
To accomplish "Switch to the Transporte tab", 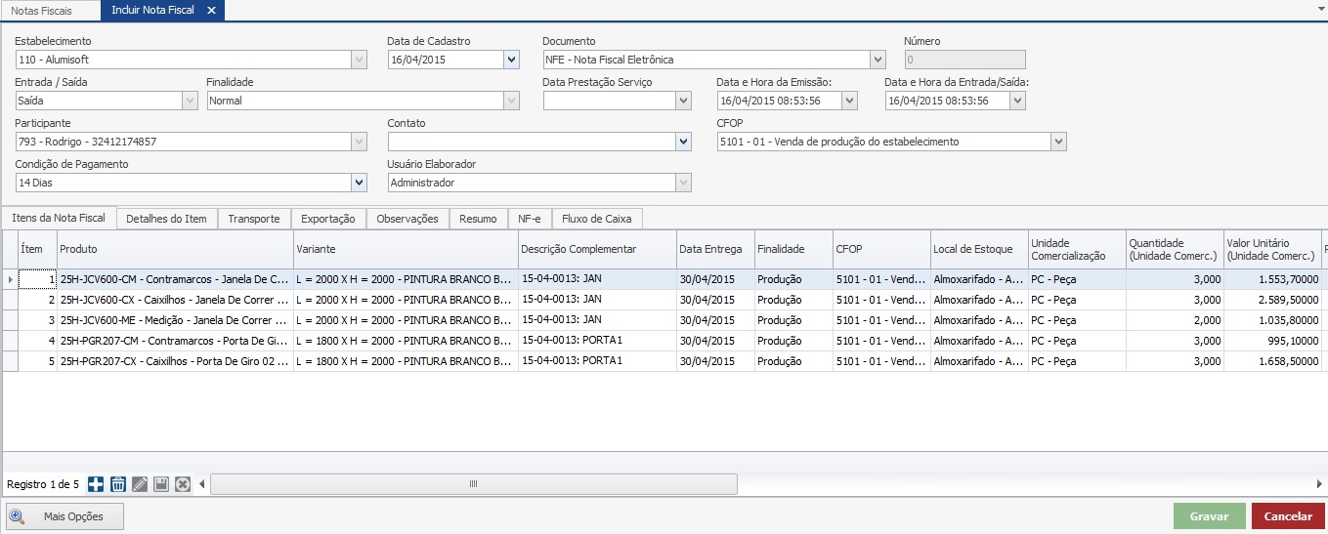I will (x=253, y=219).
